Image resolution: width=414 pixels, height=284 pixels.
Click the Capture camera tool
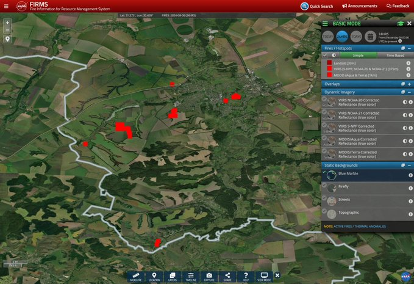point(209,277)
